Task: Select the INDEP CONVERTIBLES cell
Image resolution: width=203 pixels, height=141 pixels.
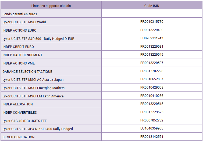Action: (x=20, y=113)
